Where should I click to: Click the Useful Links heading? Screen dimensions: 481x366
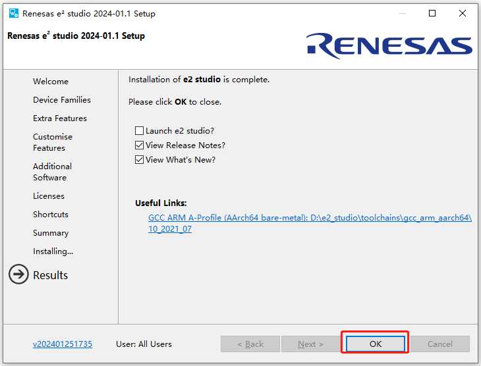click(x=161, y=203)
